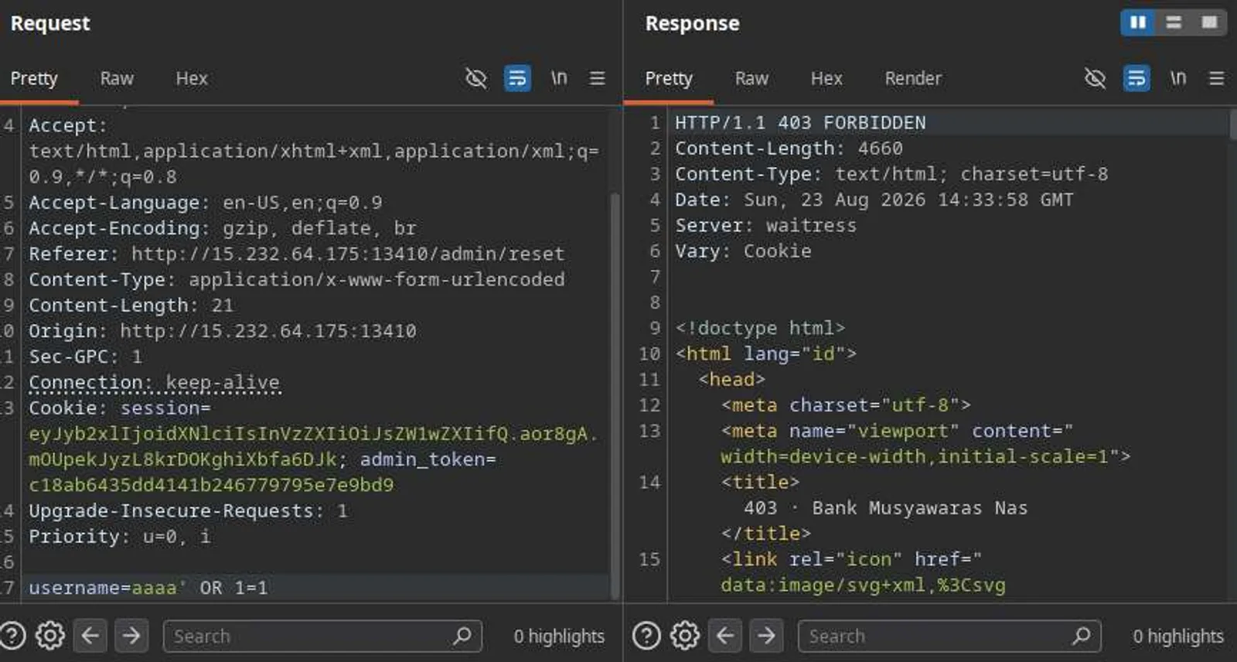The image size is (1237, 662).
Task: Select the Request Hex tab
Action: (192, 78)
